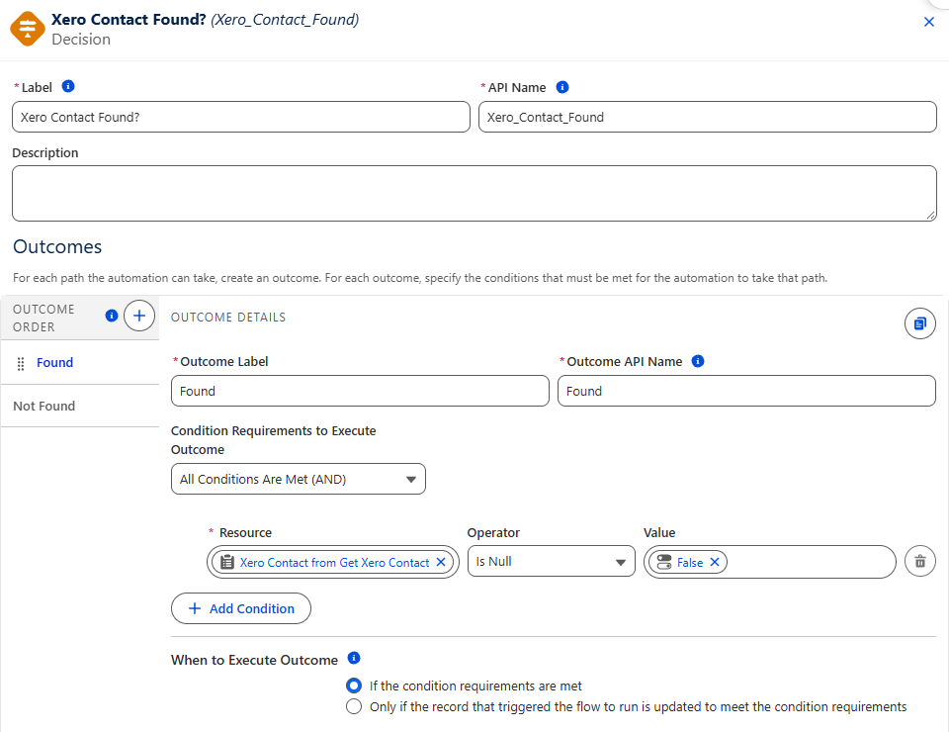
Task: Click into the Outcome Label field
Action: [x=360, y=391]
